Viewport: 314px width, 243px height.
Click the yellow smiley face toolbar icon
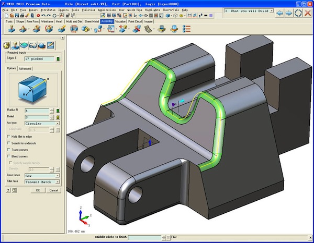click(181, 15)
